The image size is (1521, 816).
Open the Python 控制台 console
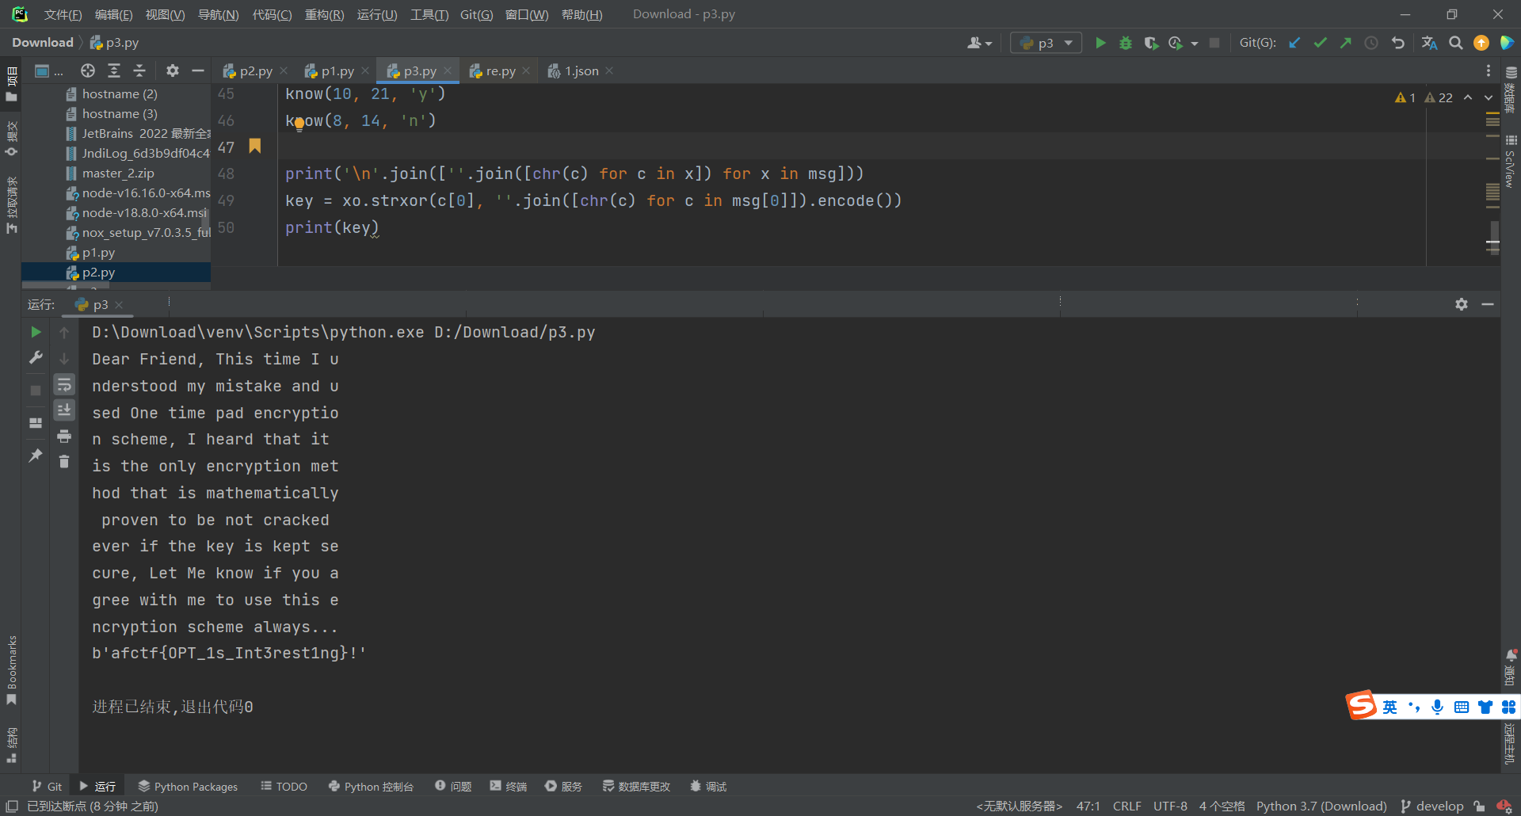click(x=371, y=786)
